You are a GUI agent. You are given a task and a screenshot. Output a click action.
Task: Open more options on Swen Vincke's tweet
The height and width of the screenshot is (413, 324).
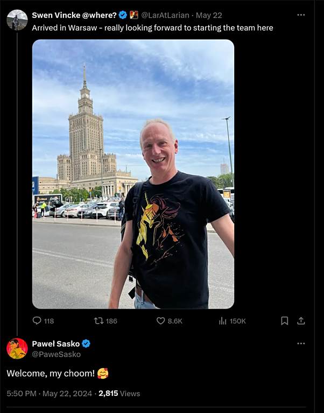point(301,15)
